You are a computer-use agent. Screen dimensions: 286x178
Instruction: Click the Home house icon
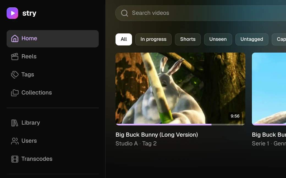pyautogui.click(x=15, y=38)
